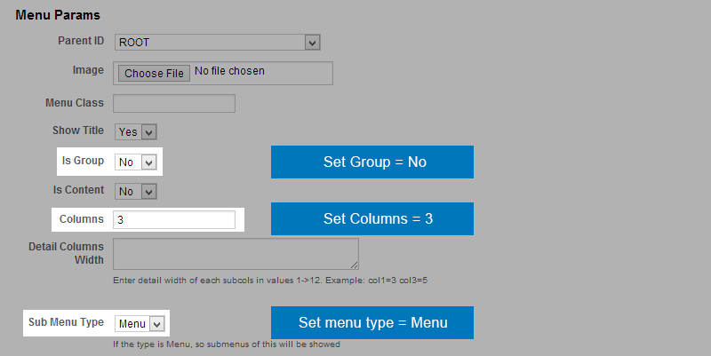Click the Set Columns = 3 callout
This screenshot has height=356, width=711.
coord(372,218)
